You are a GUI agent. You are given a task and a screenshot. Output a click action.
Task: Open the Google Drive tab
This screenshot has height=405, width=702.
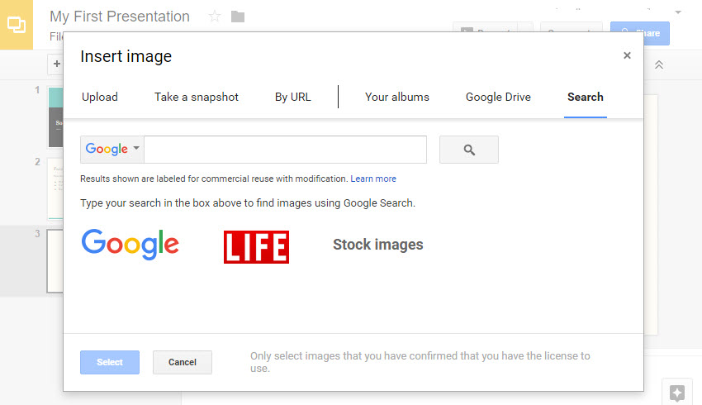coord(498,98)
